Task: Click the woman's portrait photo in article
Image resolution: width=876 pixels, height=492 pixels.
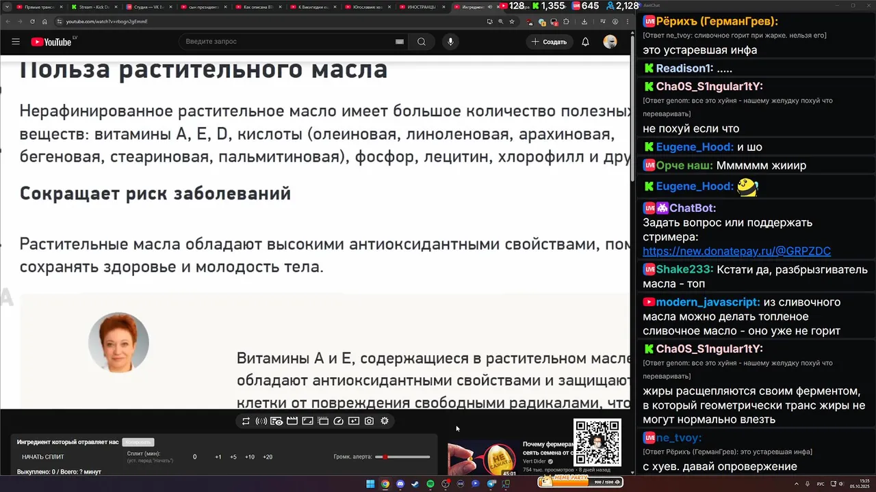Action: pos(118,342)
